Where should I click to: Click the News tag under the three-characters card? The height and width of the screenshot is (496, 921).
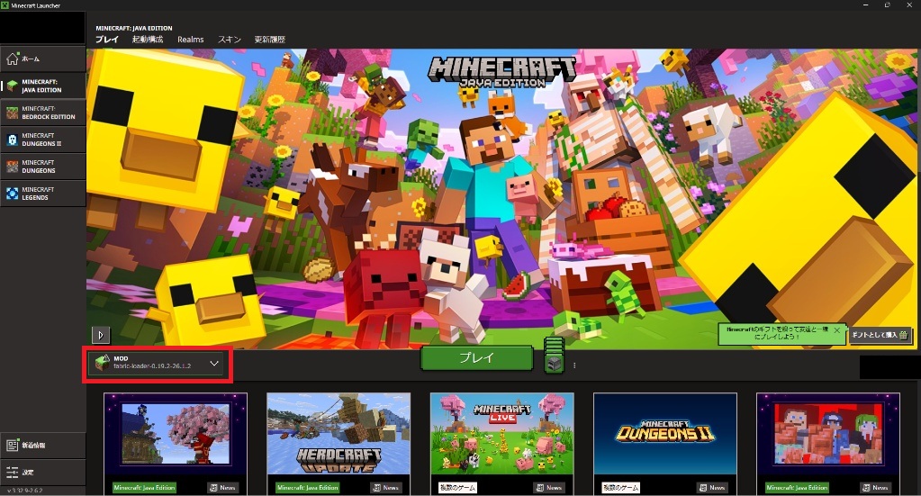click(x=875, y=487)
